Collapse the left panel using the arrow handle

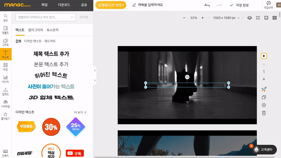95,71
